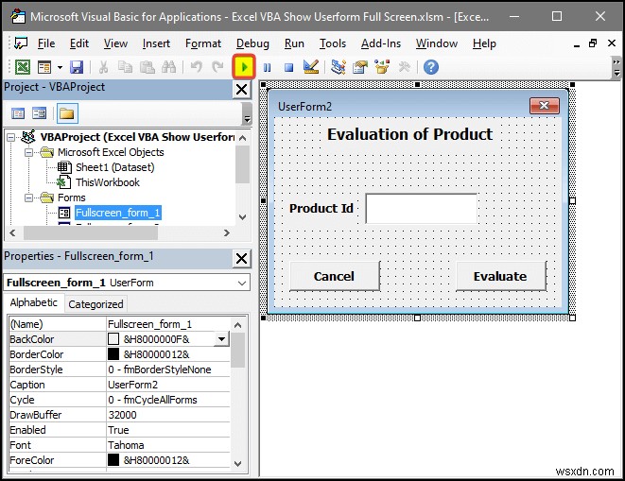Open the Properties Window toolbar icon
Image resolution: width=625 pixels, height=481 pixels.
(360, 67)
